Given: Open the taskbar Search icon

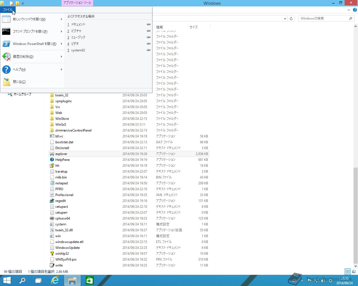Looking at the screenshot, I should (x=22, y=280).
